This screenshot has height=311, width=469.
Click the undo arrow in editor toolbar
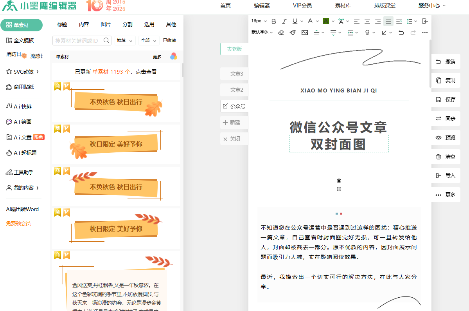[x=401, y=33]
